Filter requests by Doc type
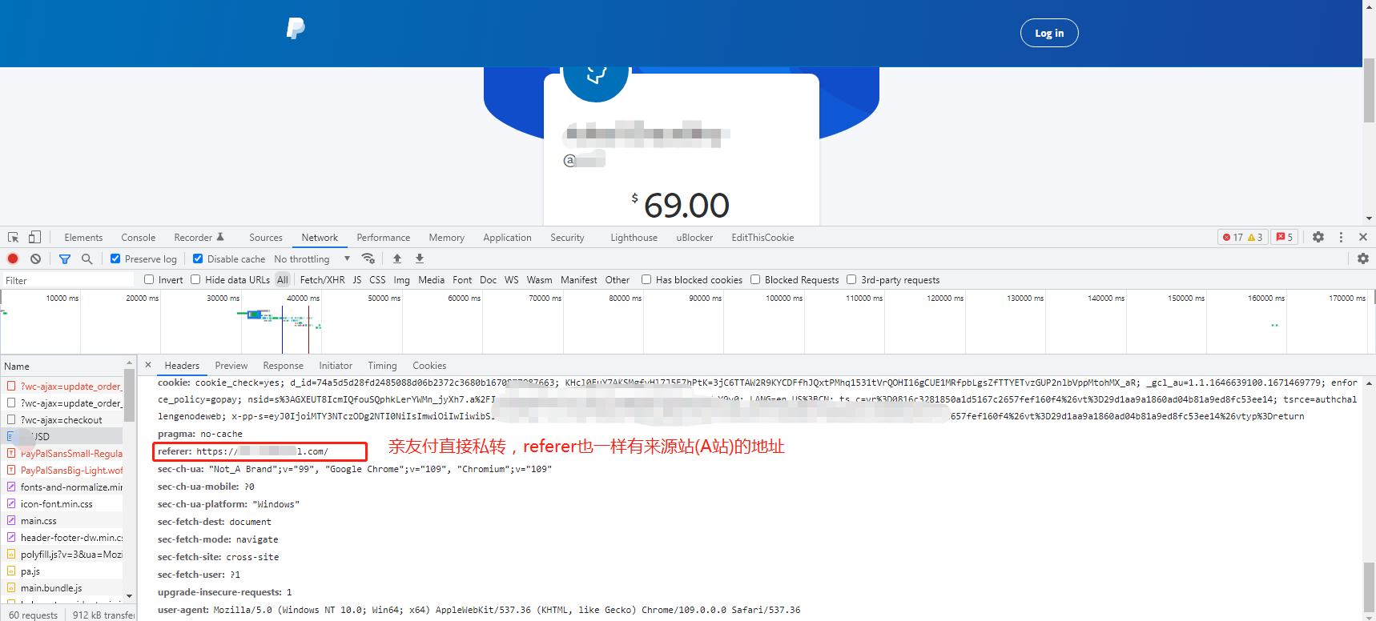This screenshot has height=621, width=1376. pyautogui.click(x=489, y=280)
